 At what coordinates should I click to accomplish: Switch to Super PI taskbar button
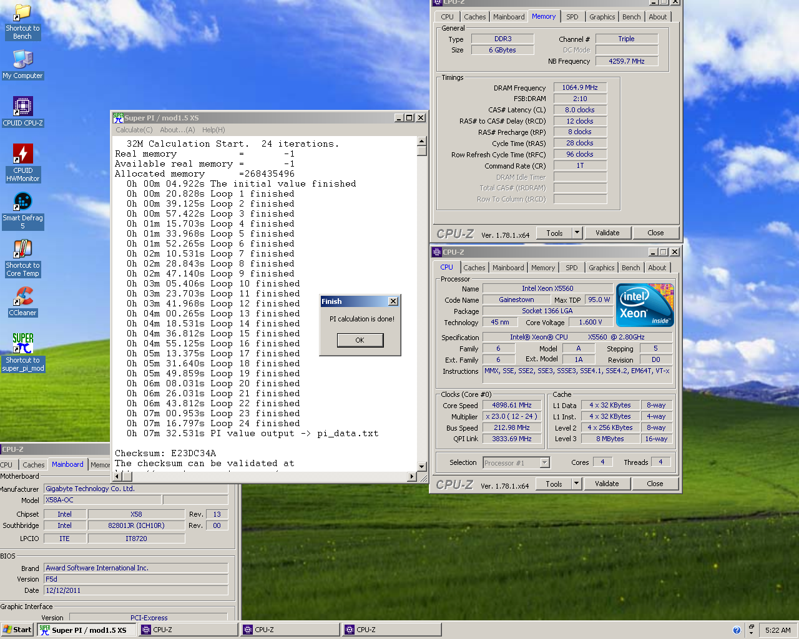(87, 630)
